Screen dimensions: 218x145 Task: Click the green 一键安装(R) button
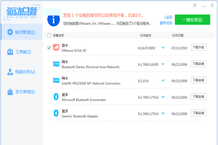click(x=192, y=20)
